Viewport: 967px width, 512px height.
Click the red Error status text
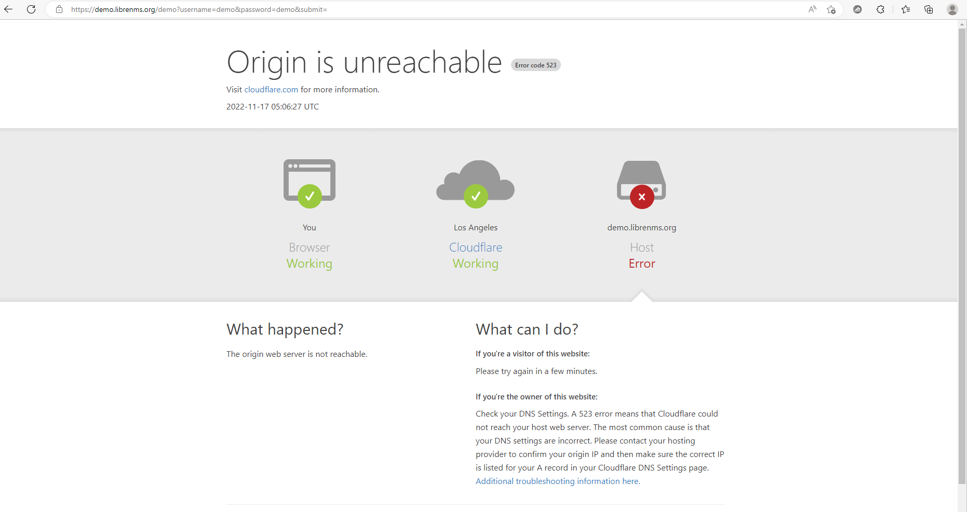click(642, 264)
